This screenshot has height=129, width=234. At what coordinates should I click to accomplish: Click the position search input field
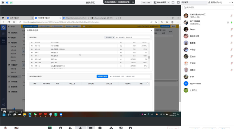[129, 76]
